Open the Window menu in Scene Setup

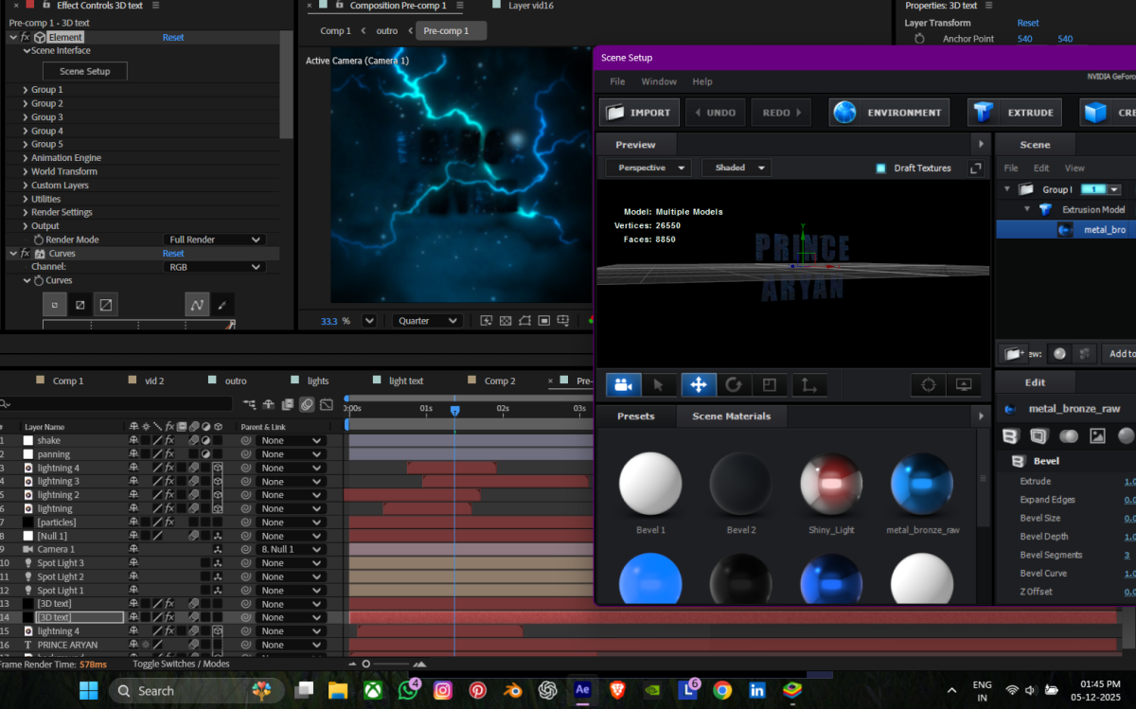[x=659, y=81]
